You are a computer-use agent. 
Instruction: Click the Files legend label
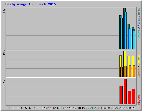(x=139, y=22)
